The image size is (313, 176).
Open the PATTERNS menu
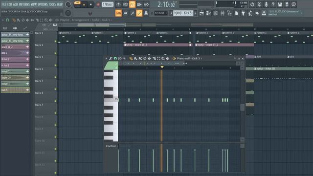click(x=24, y=4)
